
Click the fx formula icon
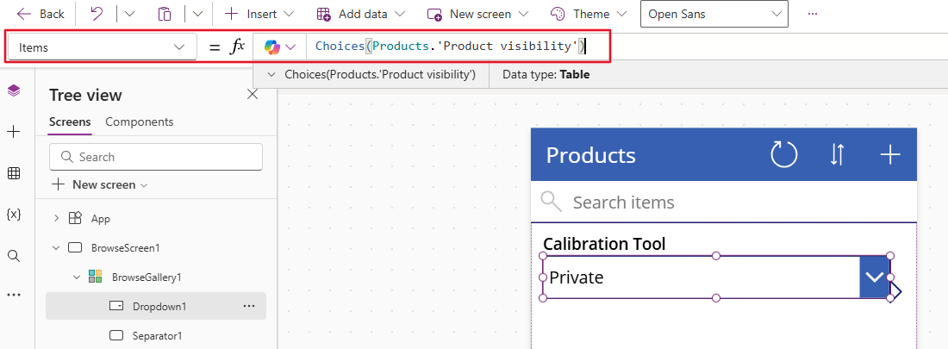click(237, 47)
